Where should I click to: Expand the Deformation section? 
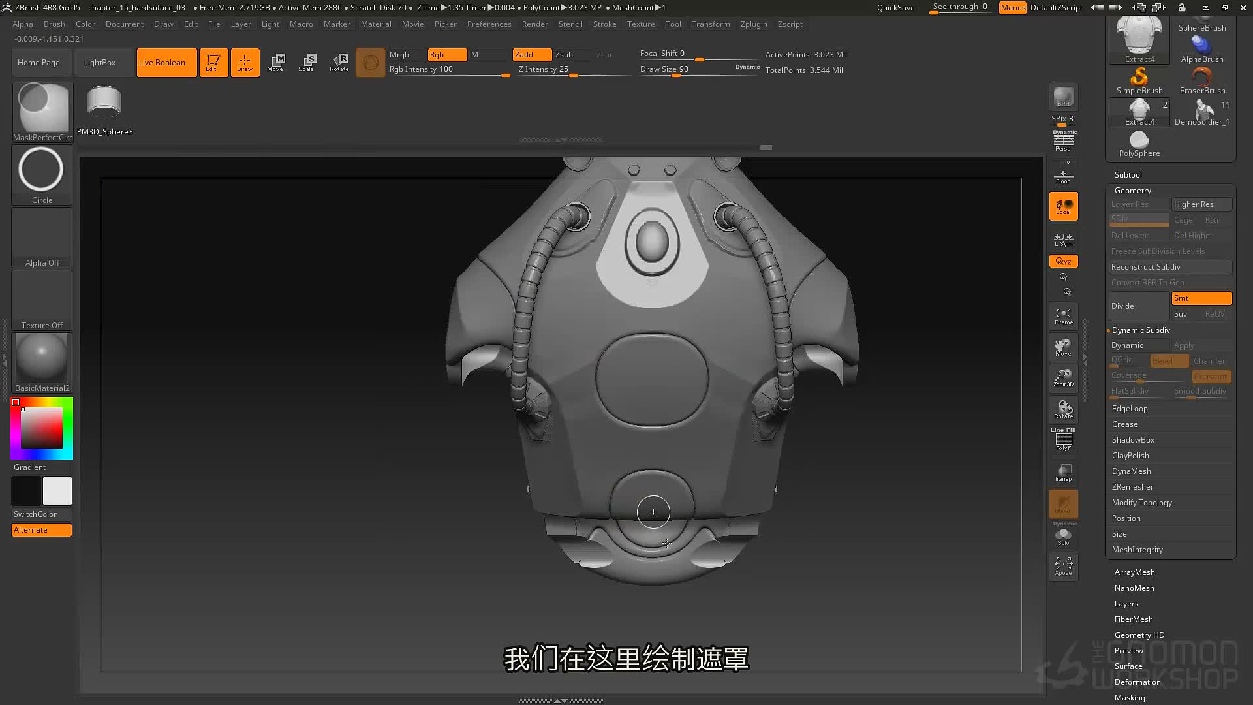(x=1137, y=682)
